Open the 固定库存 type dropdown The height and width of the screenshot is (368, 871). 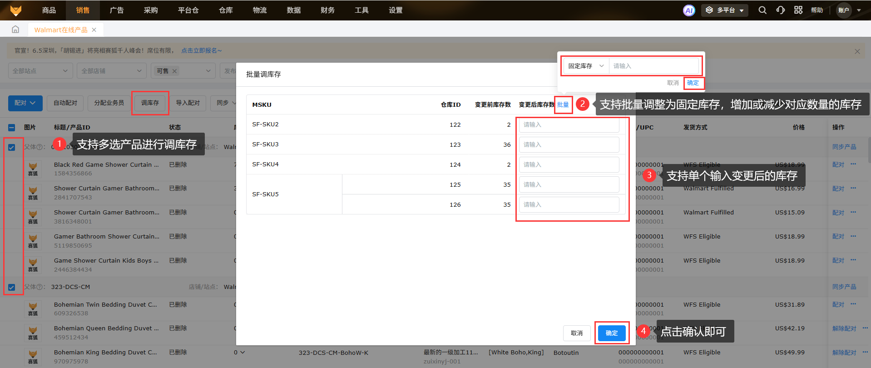[586, 66]
